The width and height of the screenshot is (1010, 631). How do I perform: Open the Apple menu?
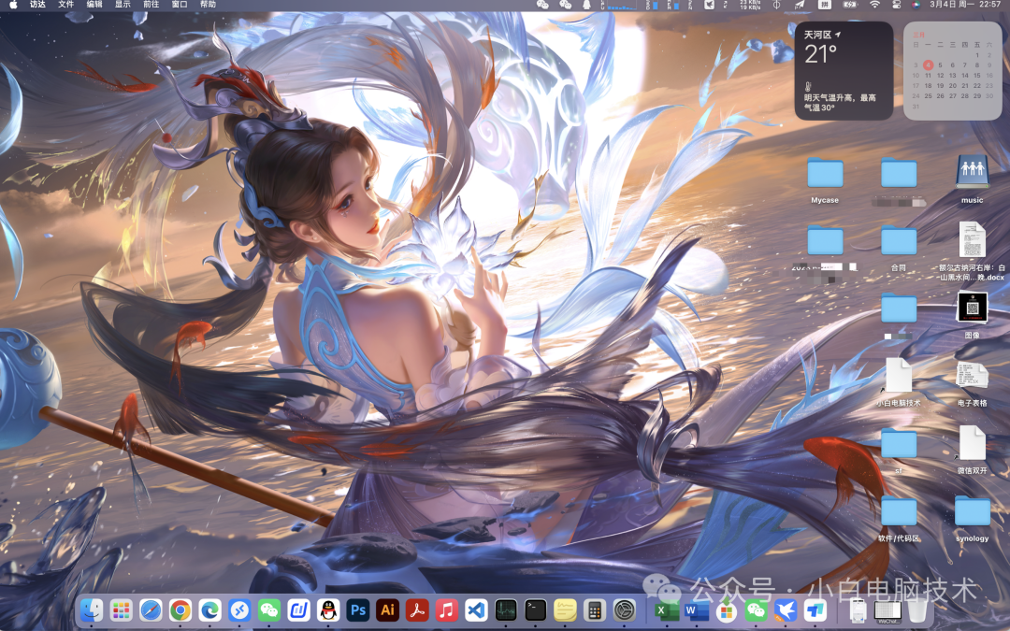pyautogui.click(x=13, y=5)
